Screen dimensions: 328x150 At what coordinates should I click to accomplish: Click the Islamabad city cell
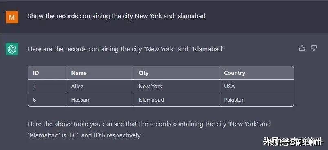176,100
